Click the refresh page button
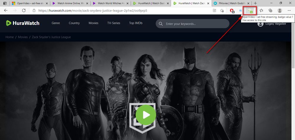The image size is (295, 140). [24, 11]
